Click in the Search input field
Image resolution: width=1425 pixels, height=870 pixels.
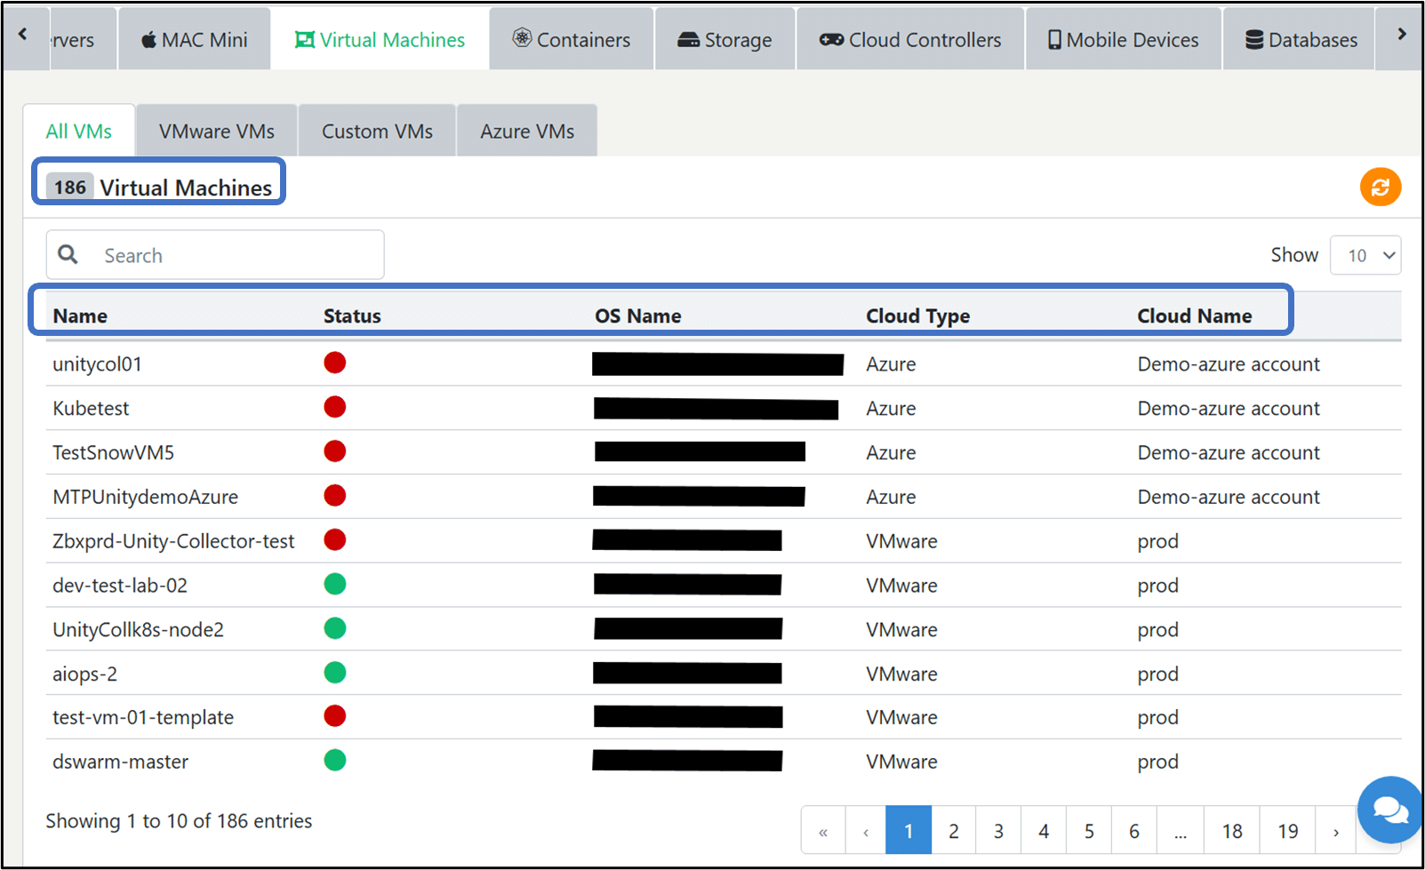click(215, 255)
